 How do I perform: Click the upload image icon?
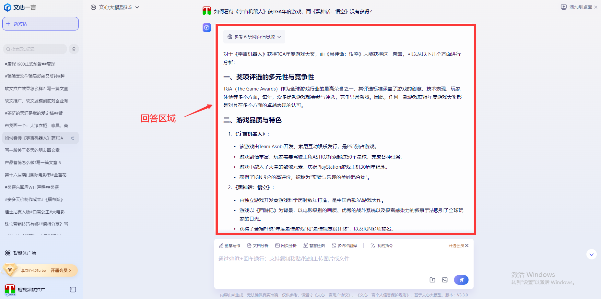(x=445, y=280)
